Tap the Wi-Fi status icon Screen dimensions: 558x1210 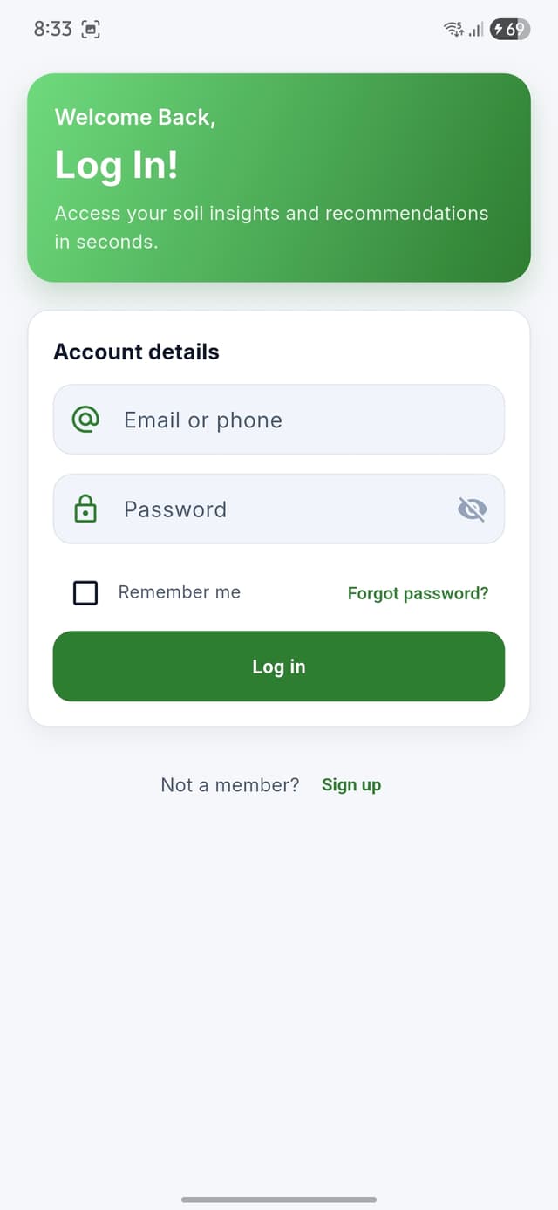pyautogui.click(x=451, y=29)
